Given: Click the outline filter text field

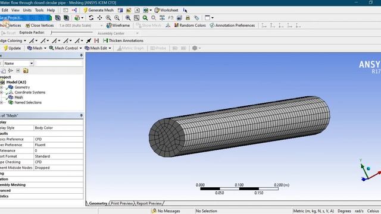Looking at the screenshot, I should tap(60, 64).
